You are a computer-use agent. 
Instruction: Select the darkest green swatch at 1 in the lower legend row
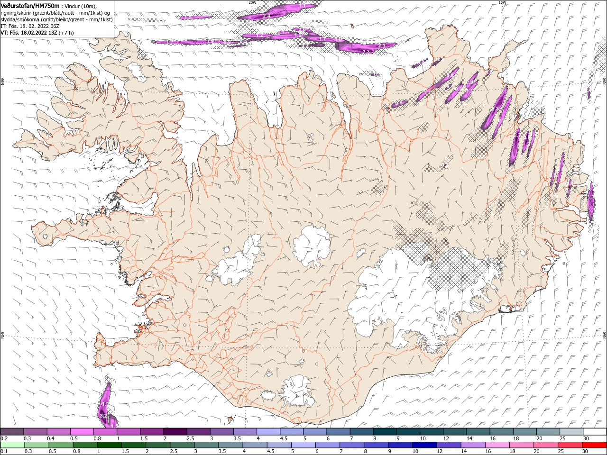(x=109, y=445)
